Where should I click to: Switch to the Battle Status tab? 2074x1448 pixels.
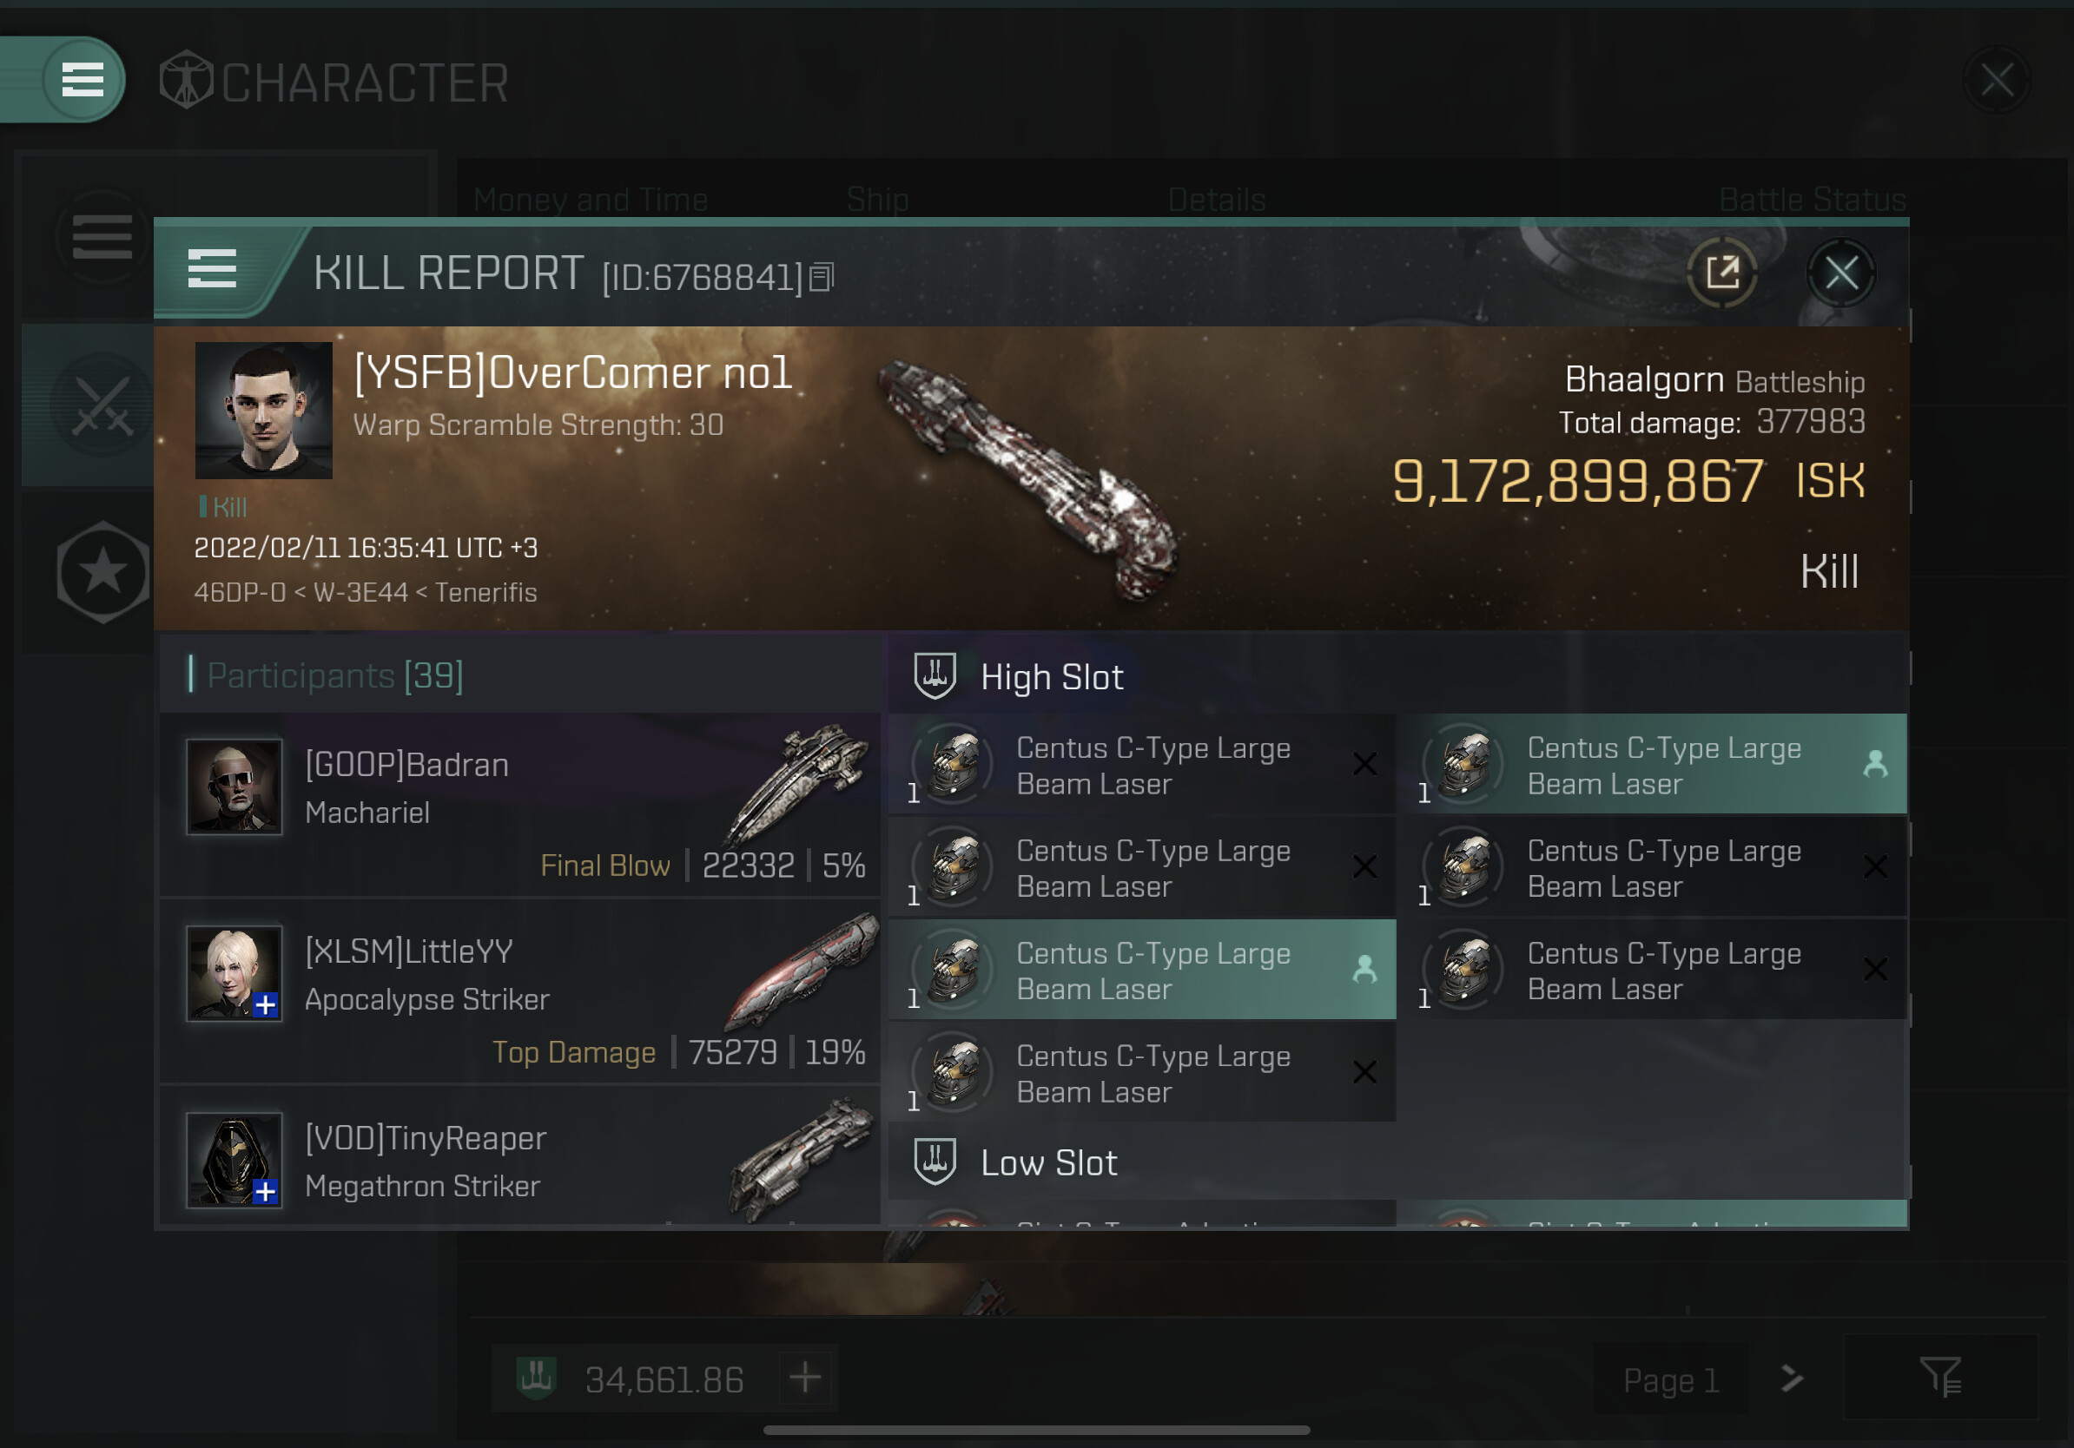pos(1811,200)
